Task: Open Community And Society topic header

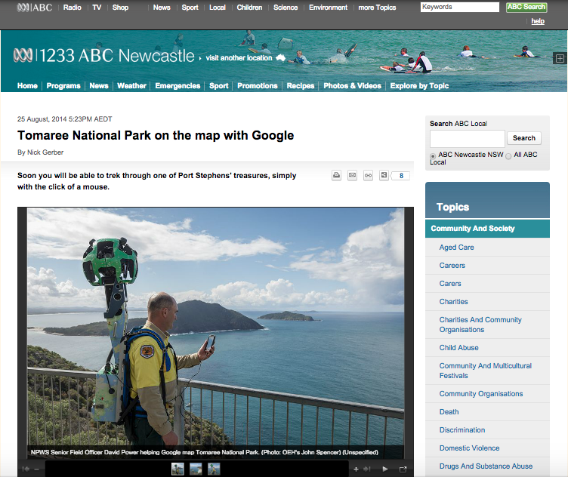Action: pyautogui.click(x=487, y=229)
